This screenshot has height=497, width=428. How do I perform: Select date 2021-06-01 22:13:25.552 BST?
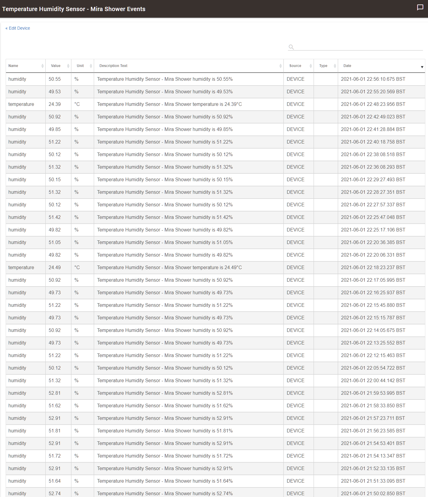click(373, 343)
